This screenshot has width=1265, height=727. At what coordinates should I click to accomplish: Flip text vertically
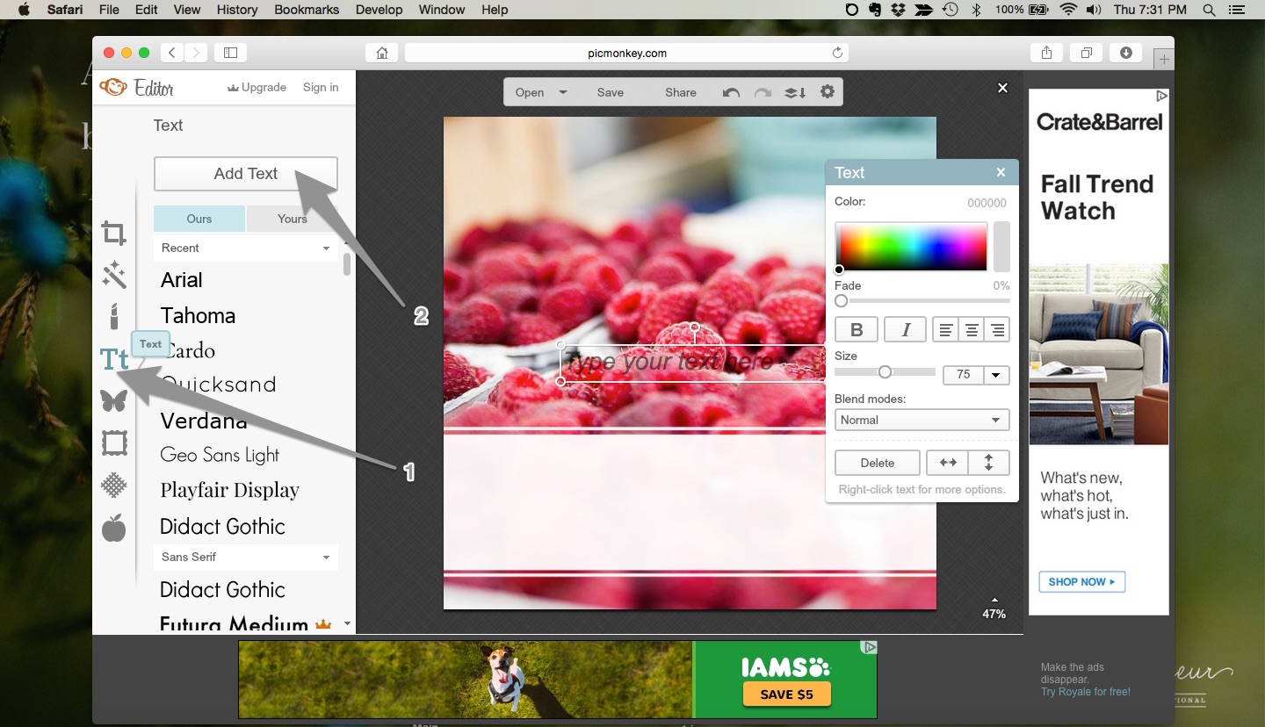click(x=989, y=463)
